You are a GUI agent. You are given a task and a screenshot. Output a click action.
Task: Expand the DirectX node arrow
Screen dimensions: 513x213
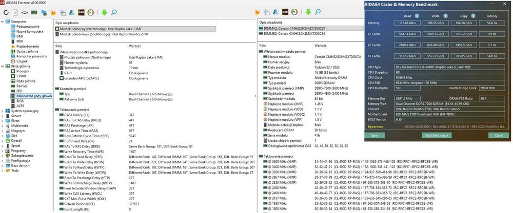click(3, 140)
